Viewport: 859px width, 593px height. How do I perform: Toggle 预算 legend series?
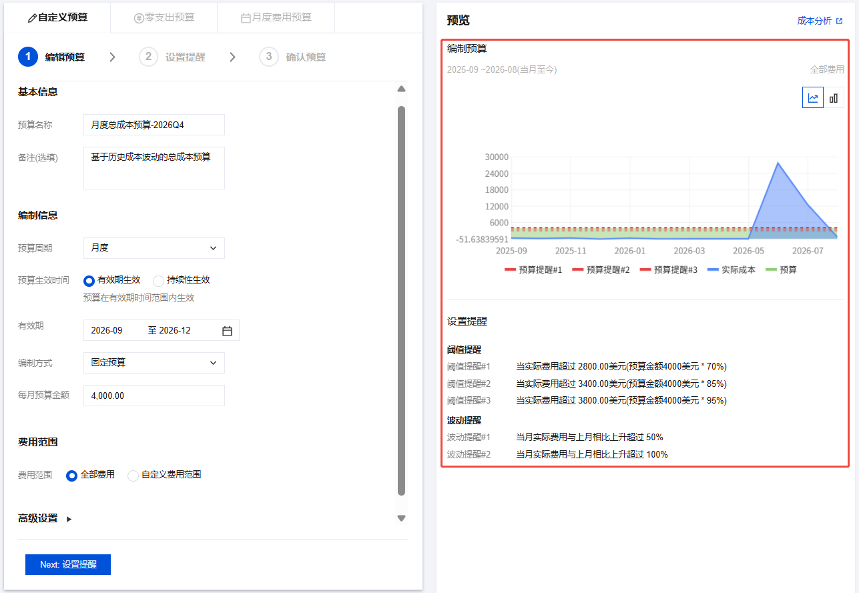[x=781, y=270]
